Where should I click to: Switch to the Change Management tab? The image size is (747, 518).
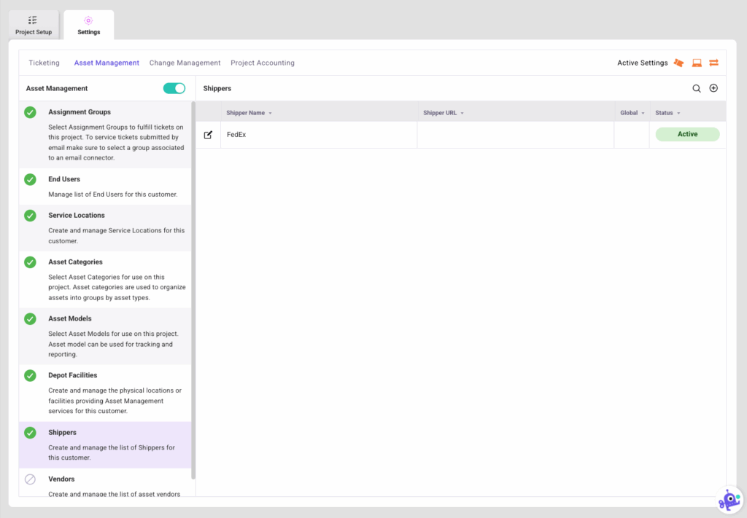[x=185, y=63]
